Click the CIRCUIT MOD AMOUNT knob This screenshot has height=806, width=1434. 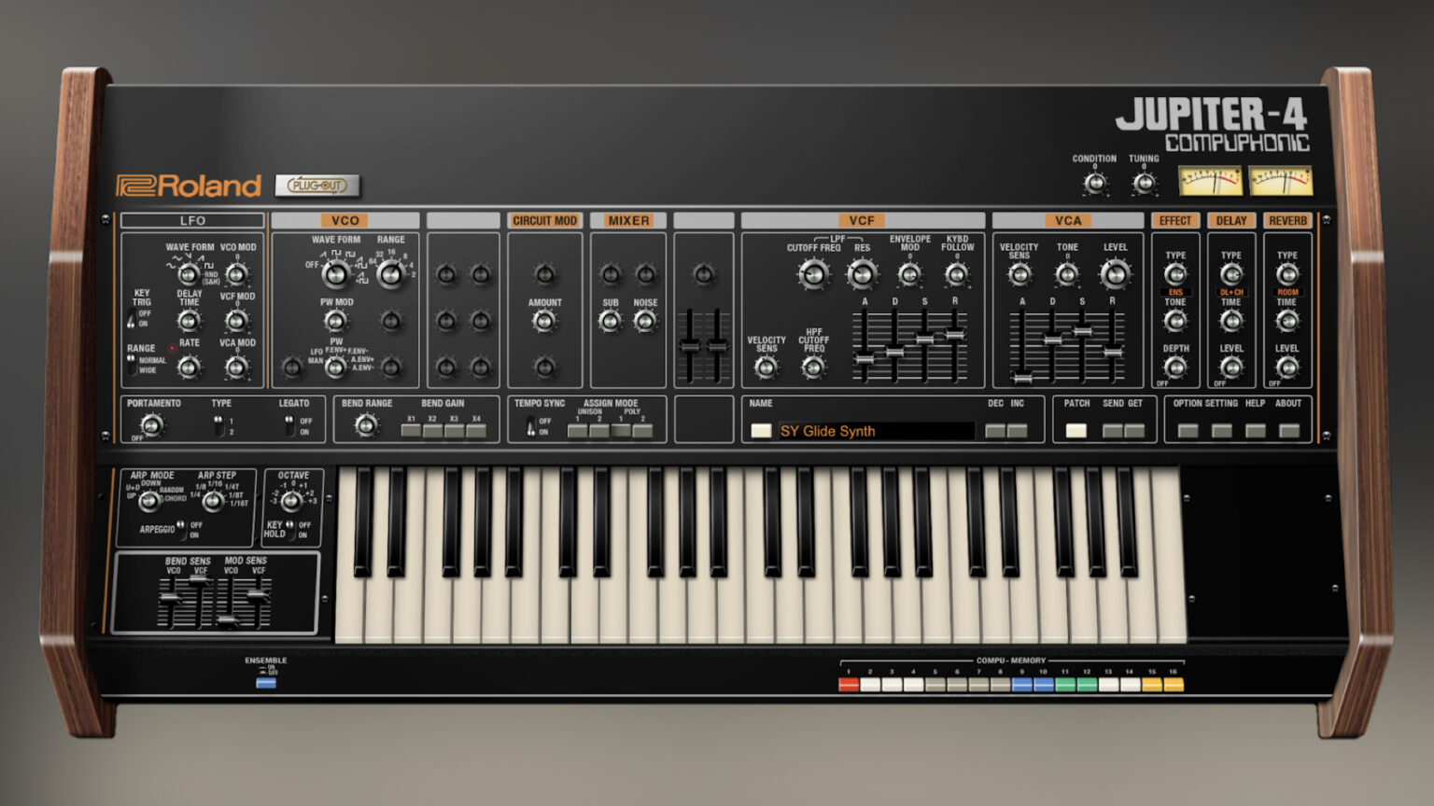tap(544, 321)
